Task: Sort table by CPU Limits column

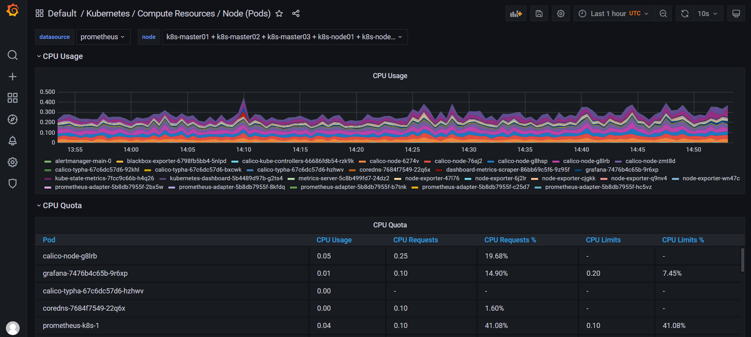Action: tap(603, 240)
